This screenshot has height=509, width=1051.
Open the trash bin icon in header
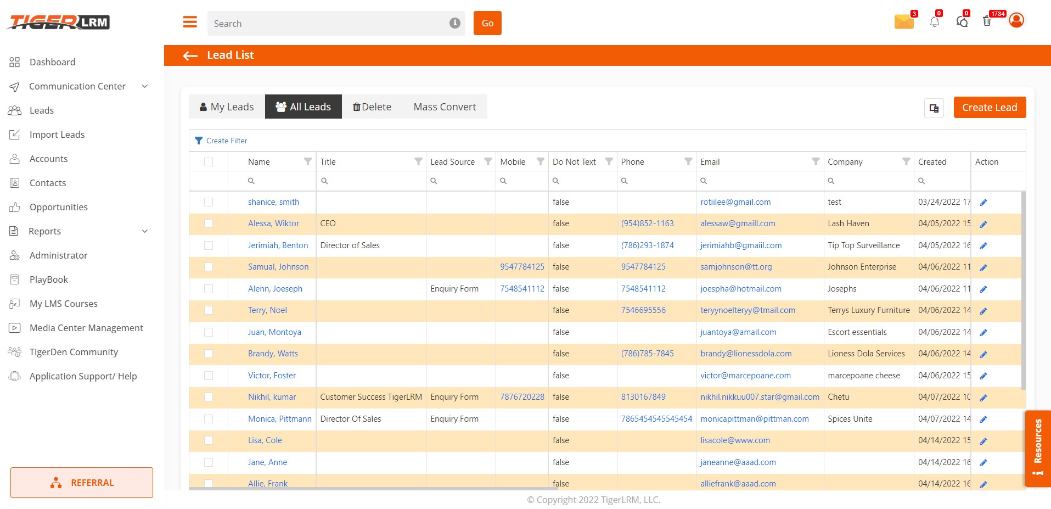coord(987,21)
